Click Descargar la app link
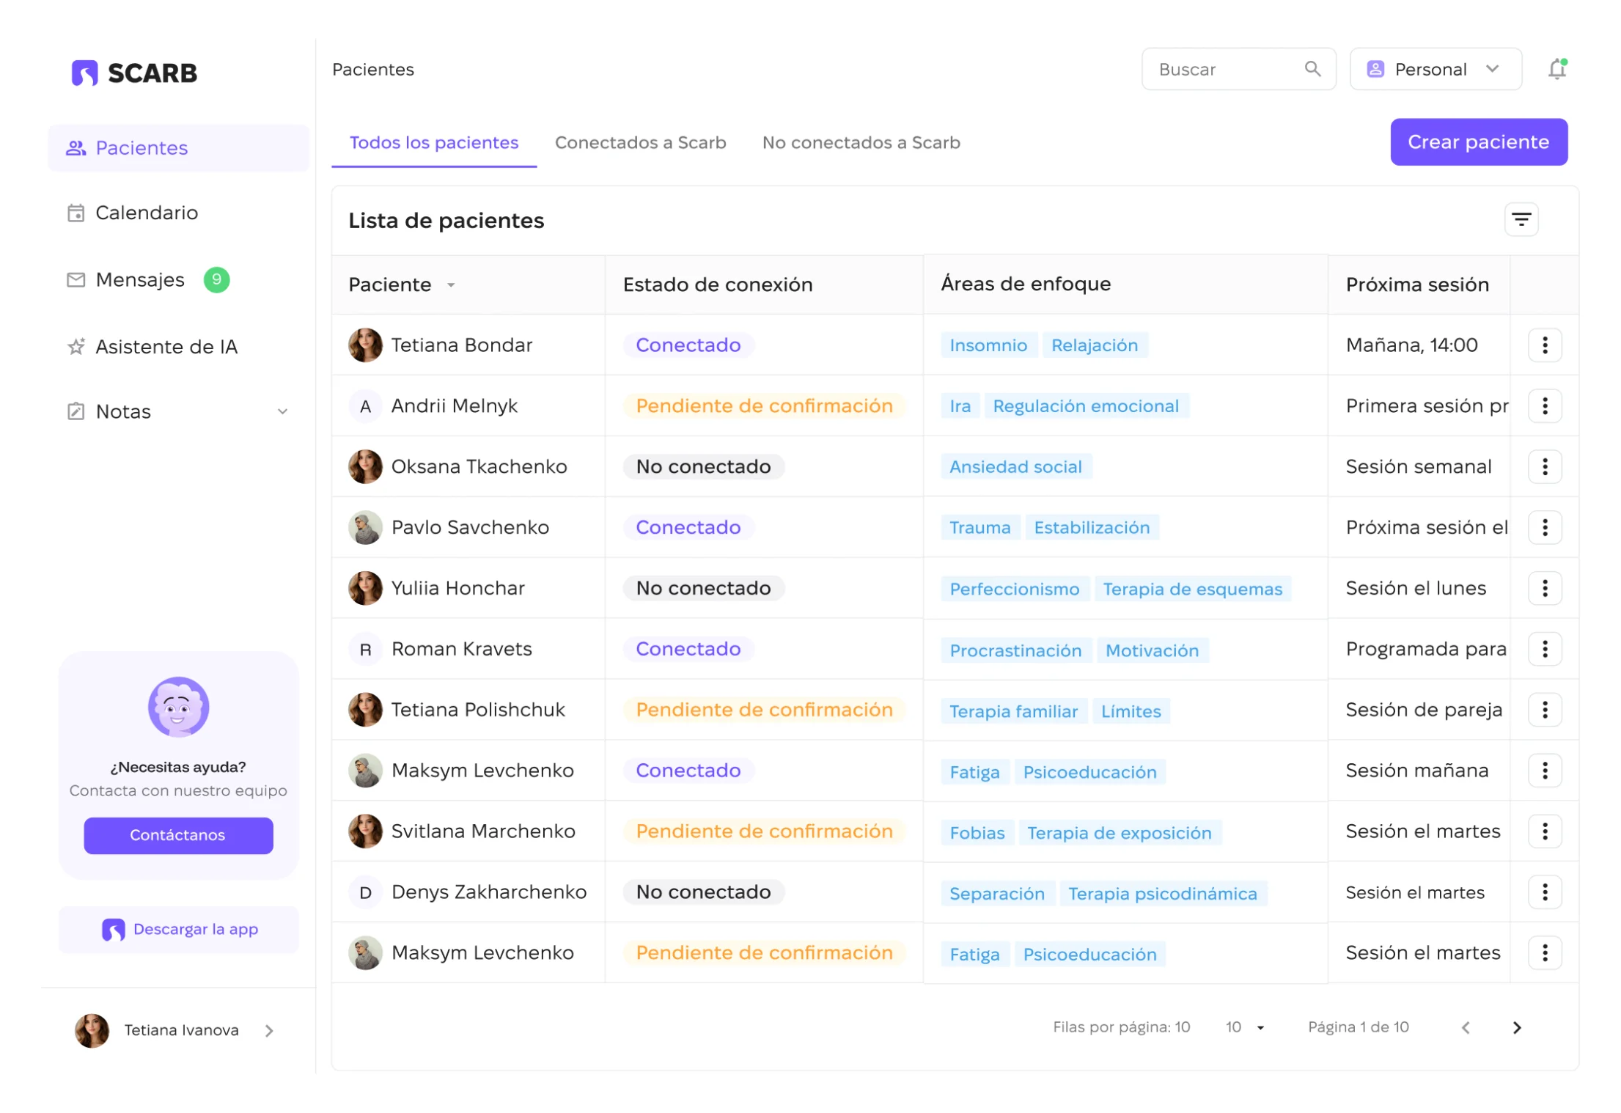Image resolution: width=1621 pixels, height=1113 pixels. coord(178,929)
